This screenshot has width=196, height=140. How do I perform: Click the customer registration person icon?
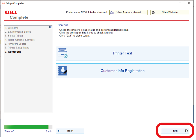pos(63,71)
